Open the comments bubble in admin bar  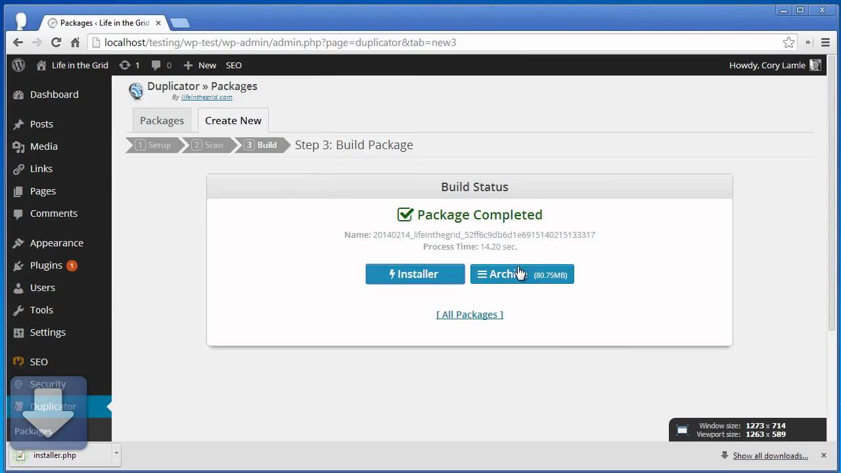162,65
